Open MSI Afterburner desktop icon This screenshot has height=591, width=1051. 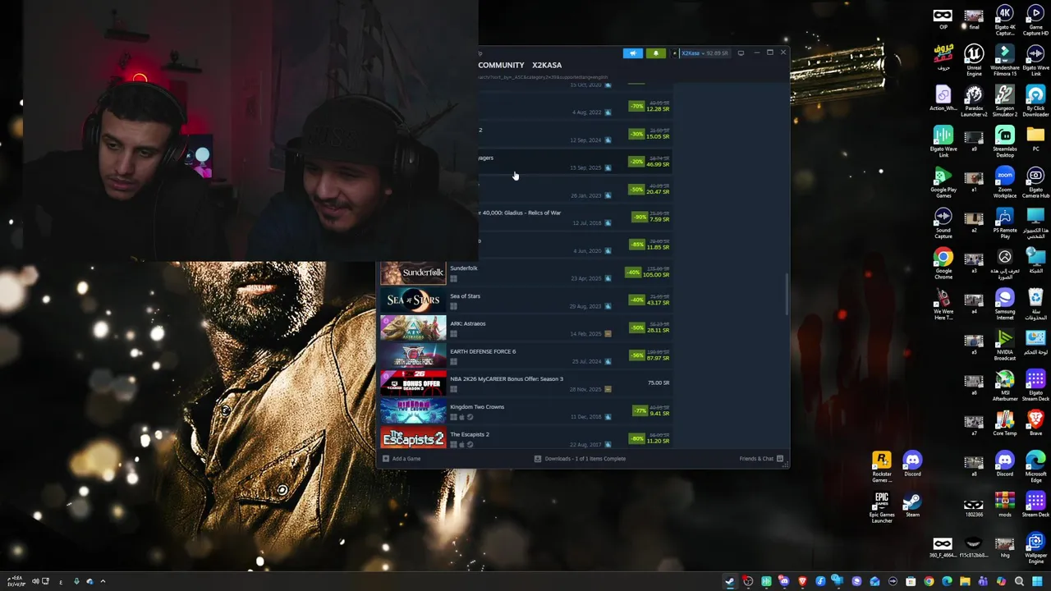tap(1005, 386)
